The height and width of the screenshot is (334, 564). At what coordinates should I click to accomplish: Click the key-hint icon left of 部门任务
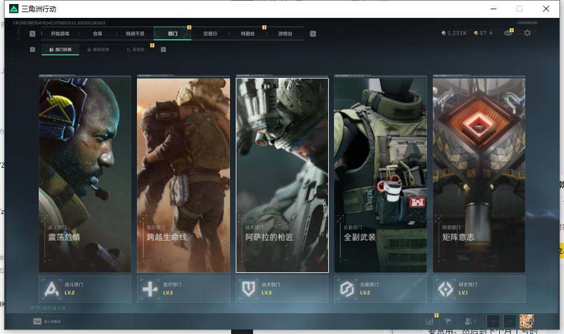click(x=32, y=50)
